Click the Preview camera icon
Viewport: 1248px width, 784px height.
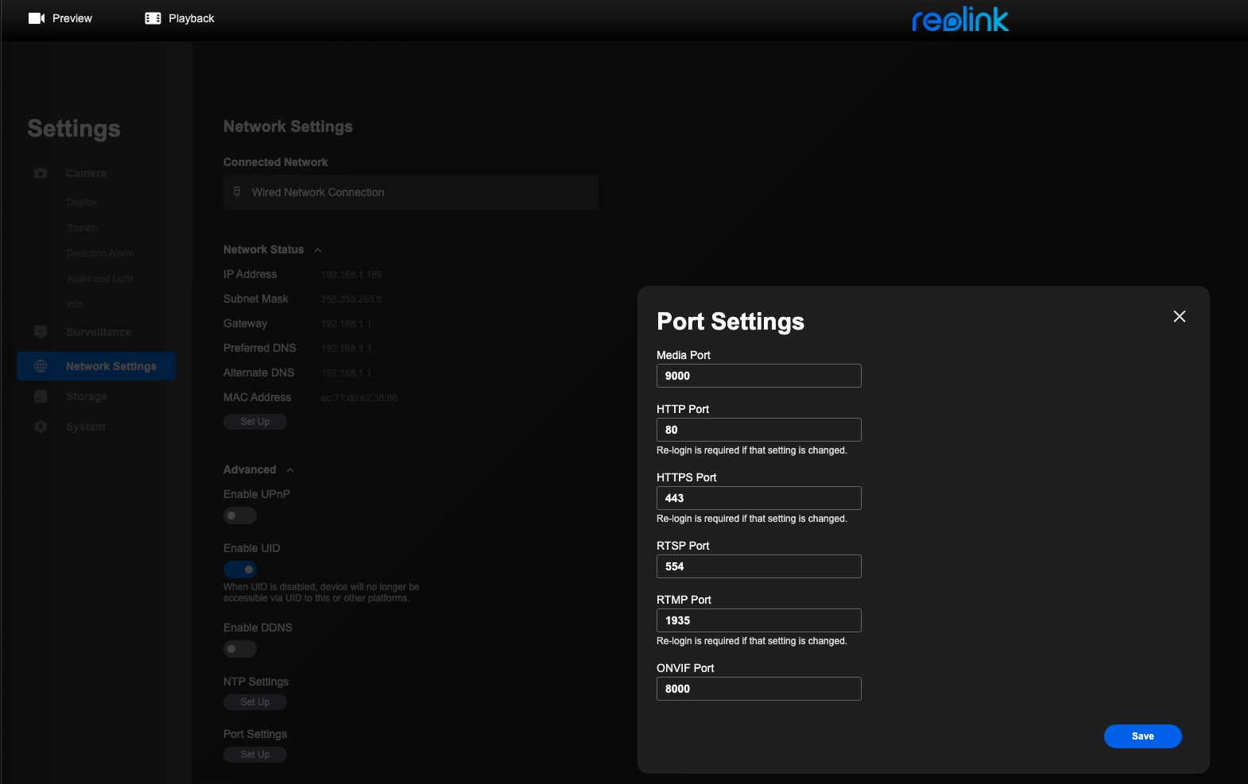coord(37,18)
